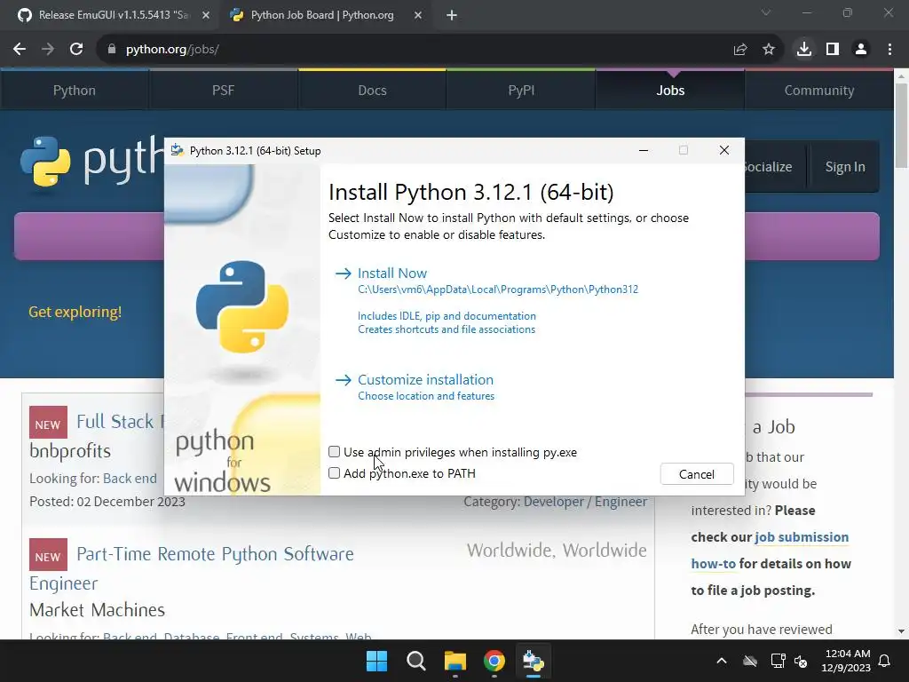Click the site lock icon in address bar
Image resolution: width=909 pixels, height=682 pixels.
click(112, 50)
